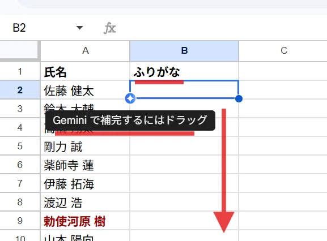Screen dimensions: 327x241
Task: Click the cell containing ふりがな
Action: [x=184, y=71]
